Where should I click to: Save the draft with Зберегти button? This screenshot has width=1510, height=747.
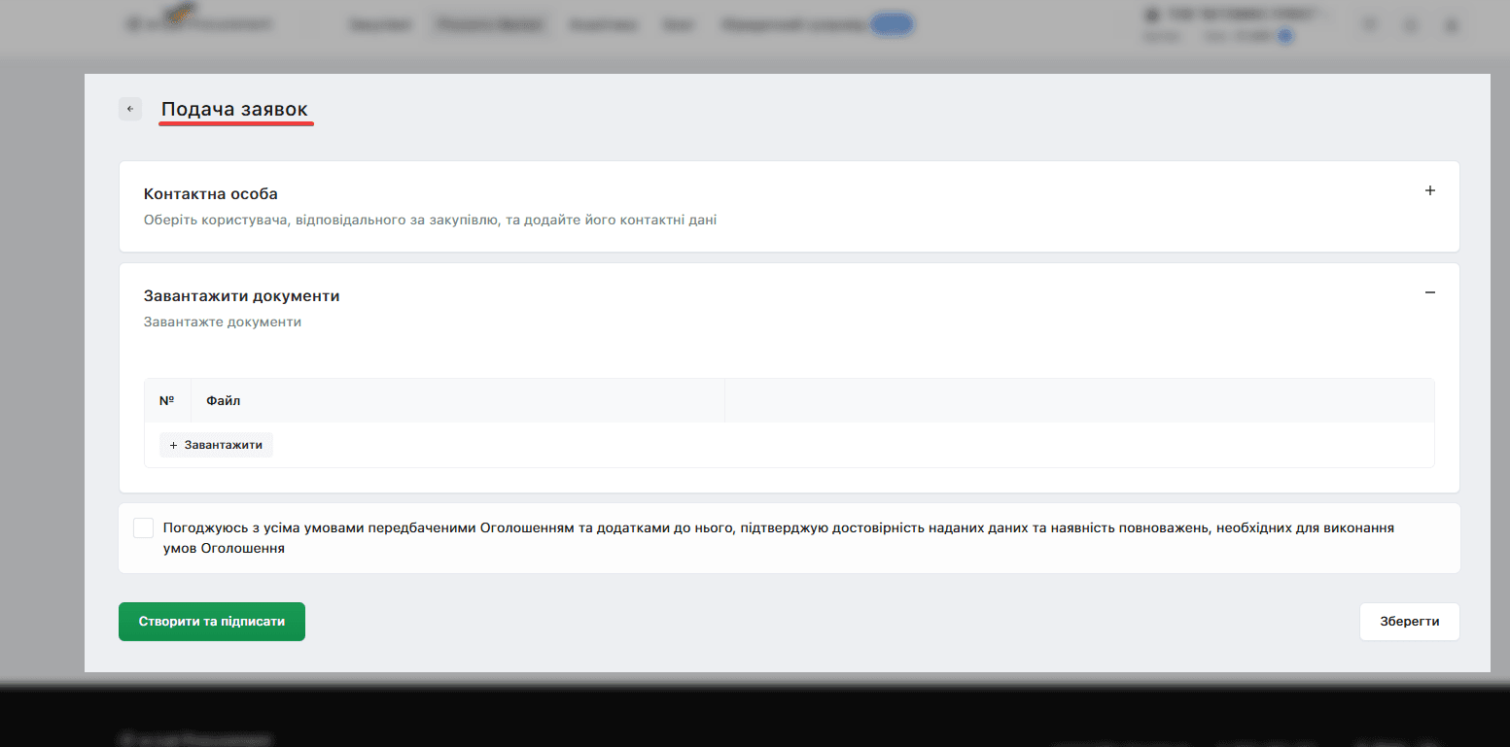1409,622
